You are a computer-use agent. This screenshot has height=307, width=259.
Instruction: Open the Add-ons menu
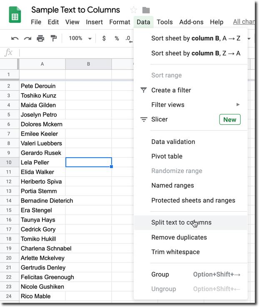[x=191, y=22]
